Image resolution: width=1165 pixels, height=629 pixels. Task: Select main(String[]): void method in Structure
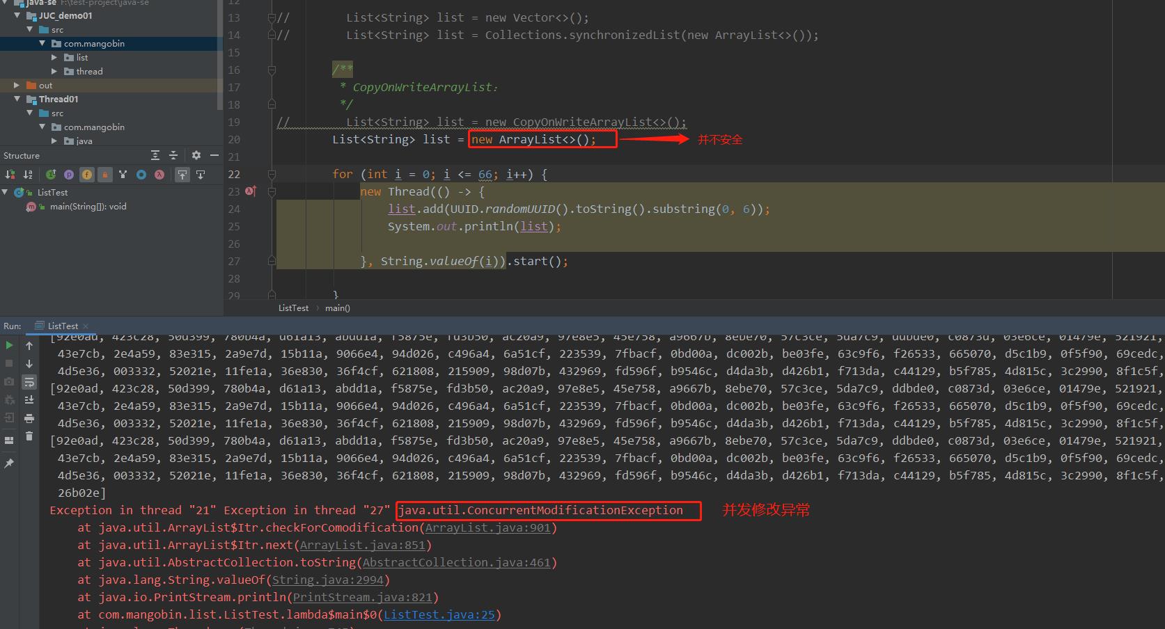[x=88, y=207]
